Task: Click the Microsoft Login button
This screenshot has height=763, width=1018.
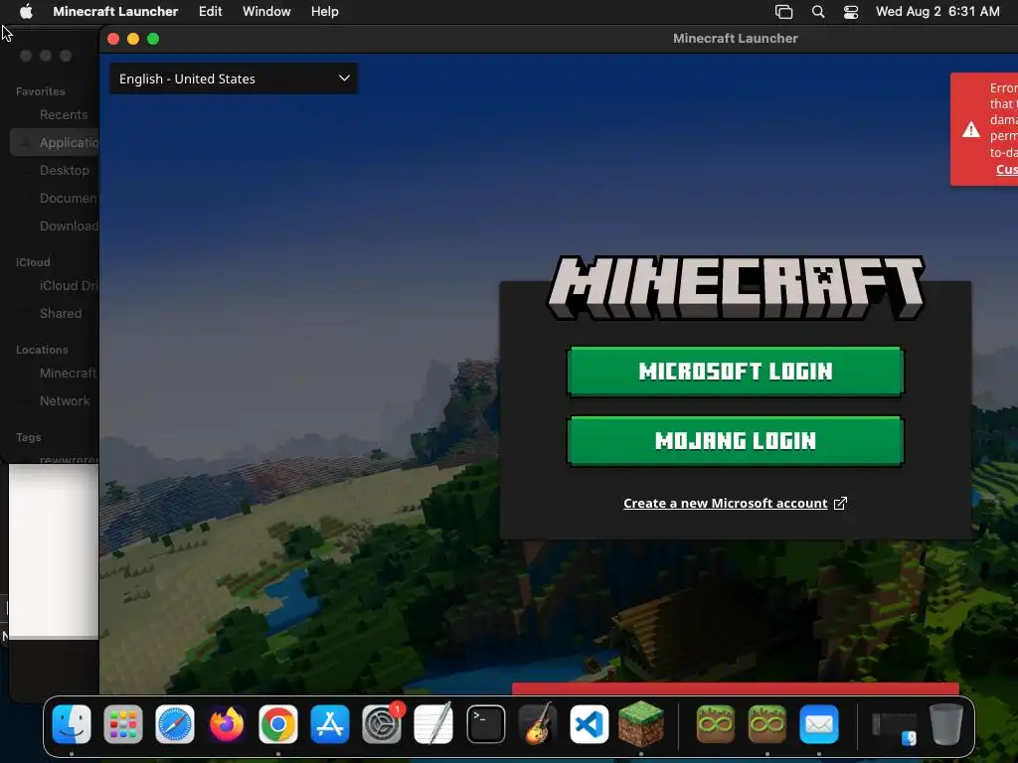Action: tap(736, 372)
